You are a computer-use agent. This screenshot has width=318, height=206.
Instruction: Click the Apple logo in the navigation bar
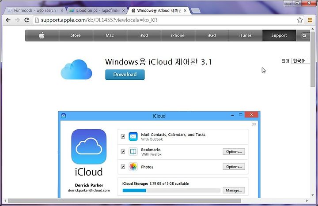(x=42, y=35)
